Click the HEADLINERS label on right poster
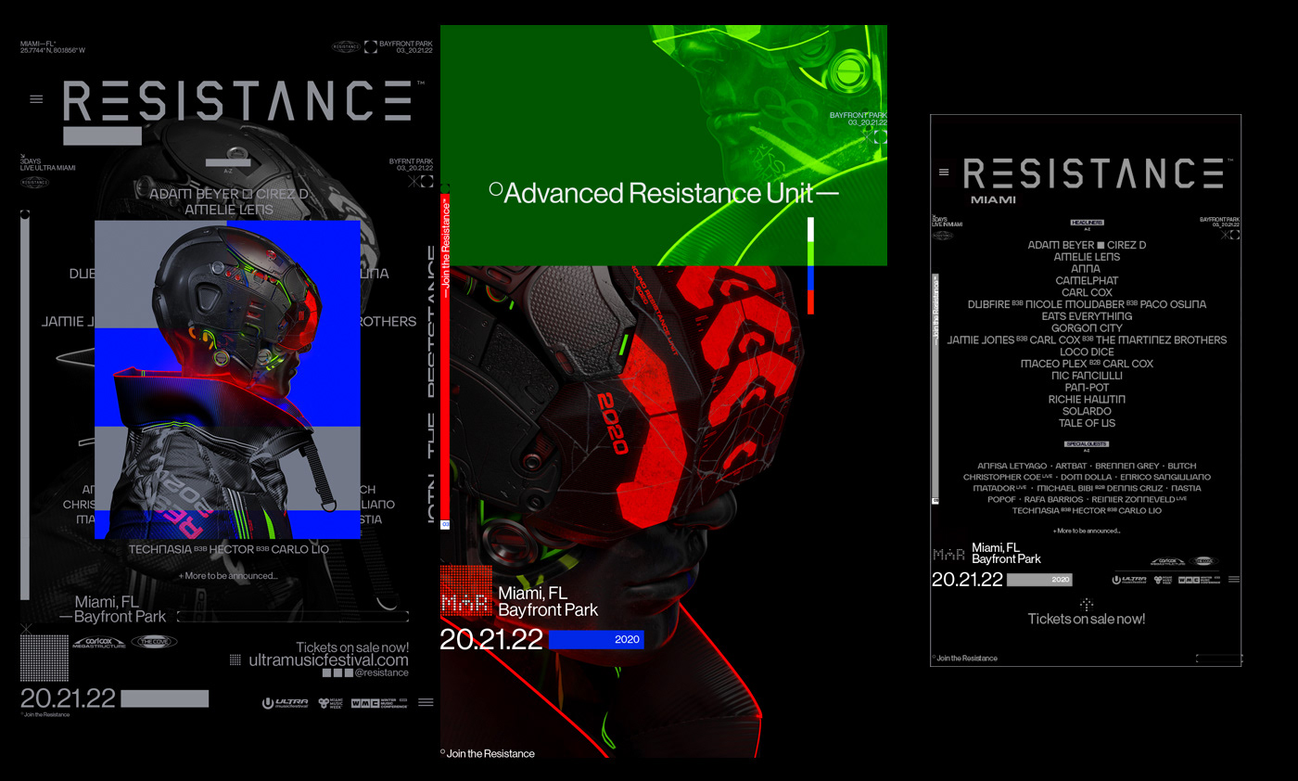The width and height of the screenshot is (1298, 781). pos(1087,223)
